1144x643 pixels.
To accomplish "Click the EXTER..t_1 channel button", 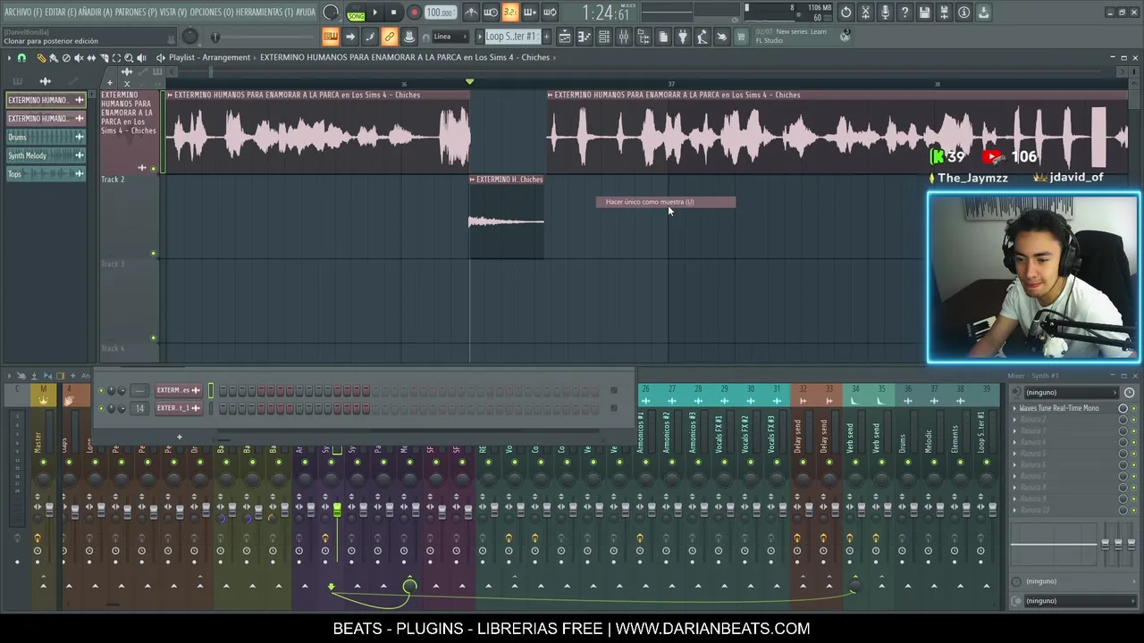I will coord(179,408).
